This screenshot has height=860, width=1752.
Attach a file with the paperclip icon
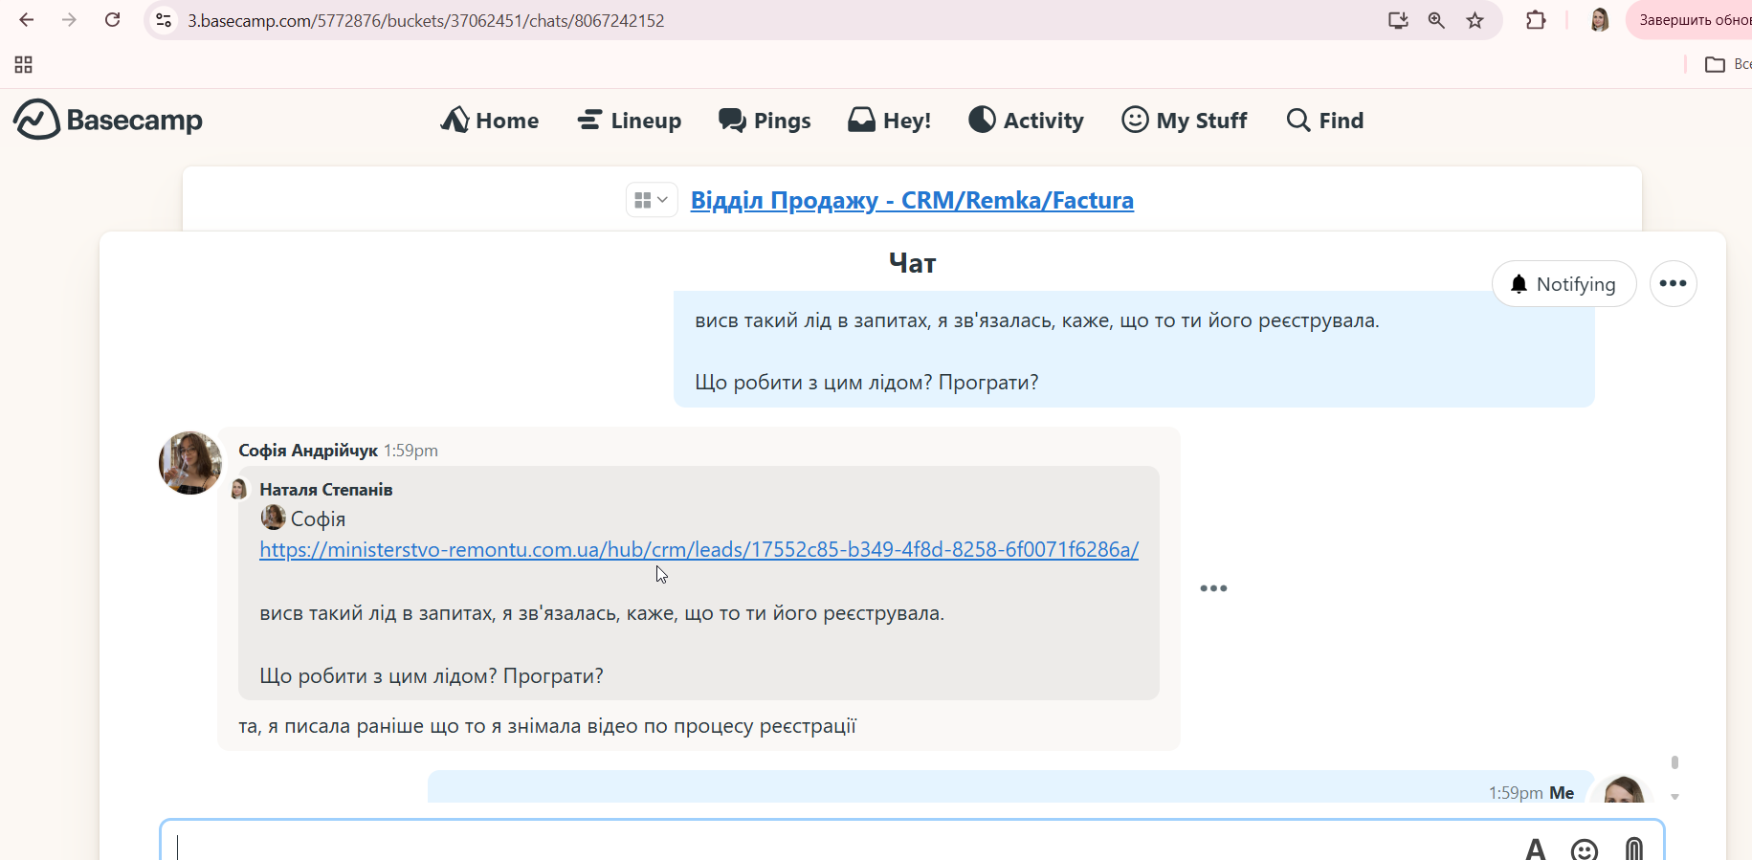click(x=1634, y=849)
